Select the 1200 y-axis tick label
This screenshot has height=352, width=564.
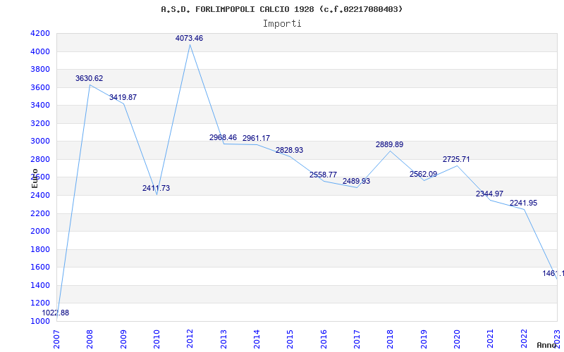pyautogui.click(x=40, y=303)
